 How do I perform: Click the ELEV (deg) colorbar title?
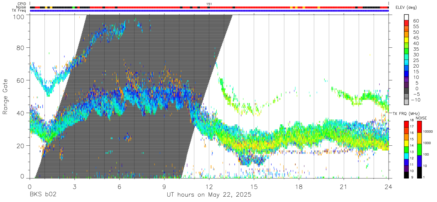click(407, 7)
